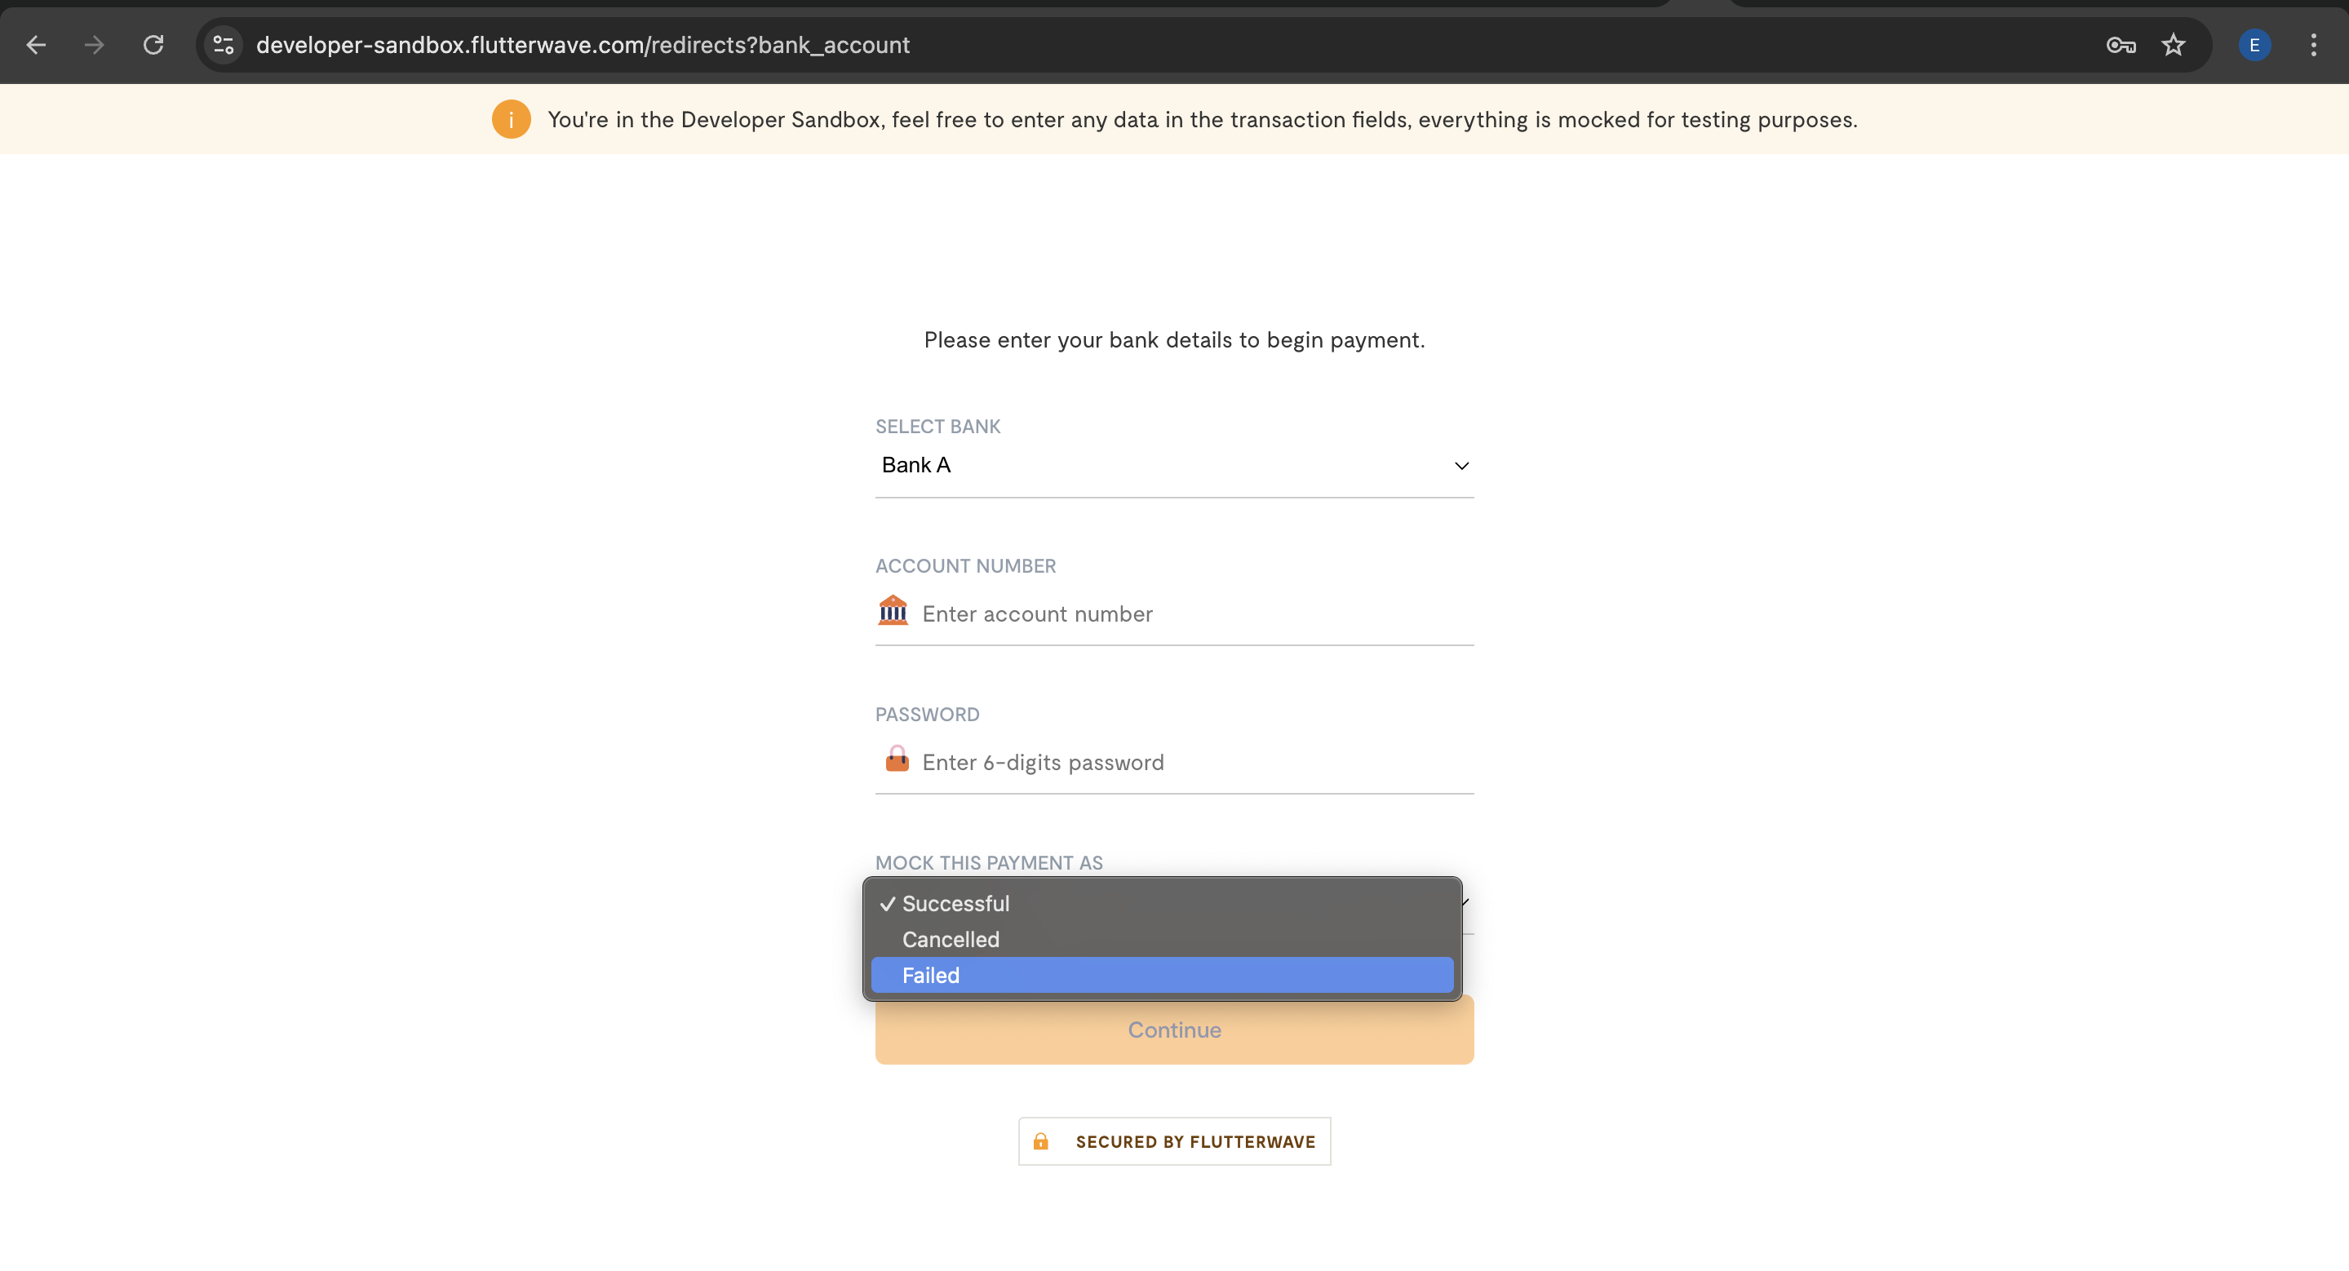2349x1271 pixels.
Task: Click the orange info icon in banner
Action: coord(511,119)
